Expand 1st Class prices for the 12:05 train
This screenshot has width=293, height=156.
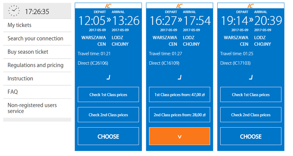pyautogui.click(x=108, y=95)
